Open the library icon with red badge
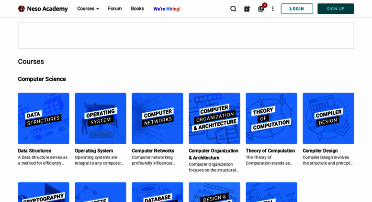Screen dimensions: 372x202 point(261,9)
